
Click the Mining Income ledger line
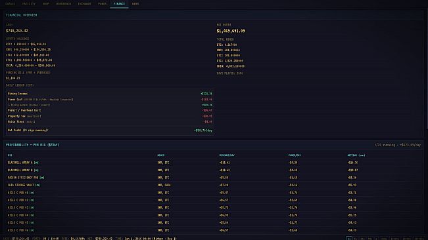pos(110,93)
